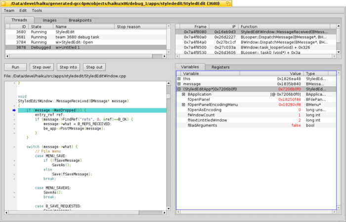This screenshot has width=346, height=222.
Task: Open the Team menu
Action: 9,10
